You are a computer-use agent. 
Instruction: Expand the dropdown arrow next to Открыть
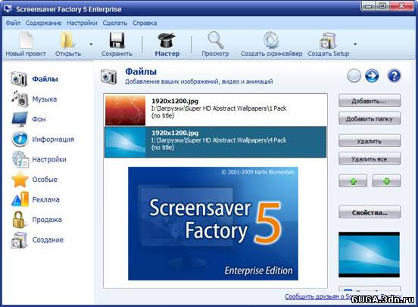pyautogui.click(x=91, y=44)
